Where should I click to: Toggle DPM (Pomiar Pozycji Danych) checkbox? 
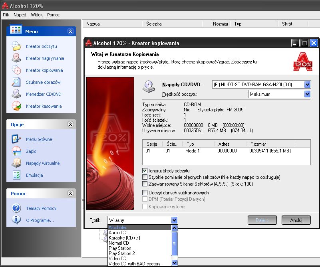145,199
